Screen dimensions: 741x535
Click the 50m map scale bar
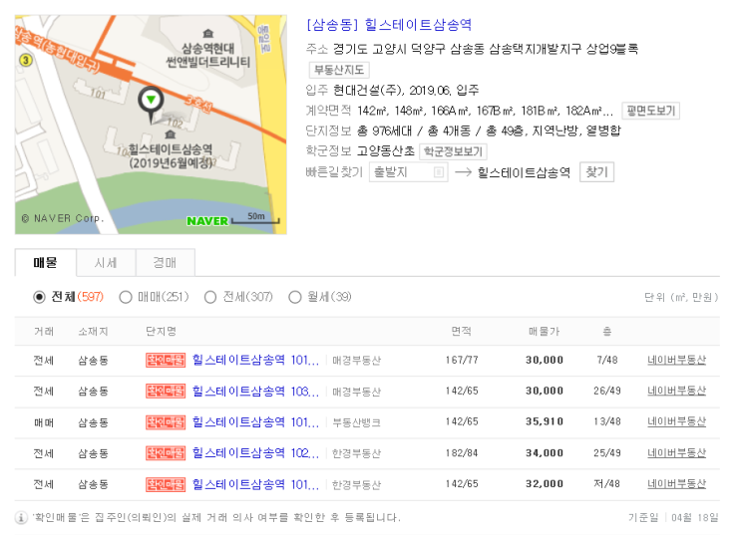pyautogui.click(x=255, y=218)
